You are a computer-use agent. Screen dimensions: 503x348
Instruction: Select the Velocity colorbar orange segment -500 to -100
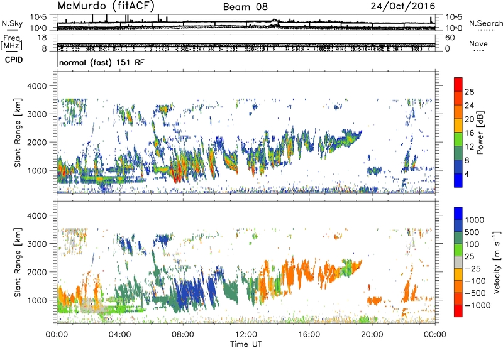[458, 286]
